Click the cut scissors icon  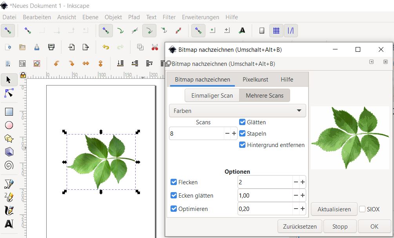pyautogui.click(x=154, y=47)
